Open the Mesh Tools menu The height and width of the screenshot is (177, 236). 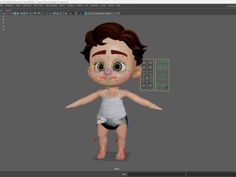pos(38,5)
